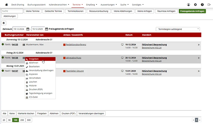Open the settings gear icon
213x124 pixels.
[x=195, y=5]
